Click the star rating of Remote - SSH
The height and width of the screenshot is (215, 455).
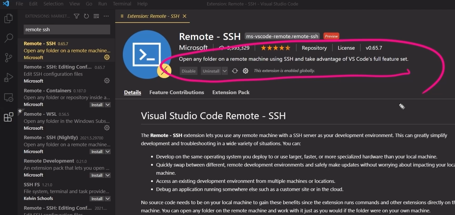[x=276, y=48]
